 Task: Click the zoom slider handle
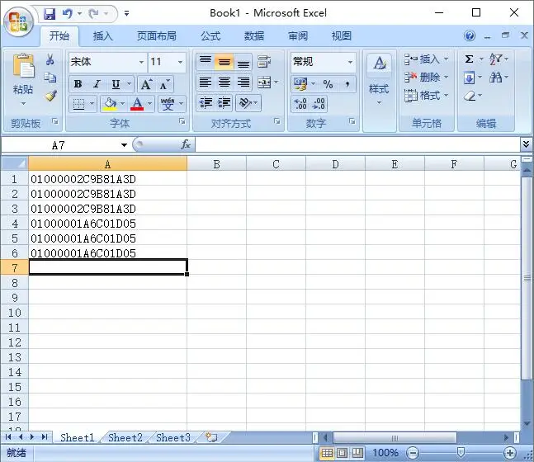pos(461,452)
